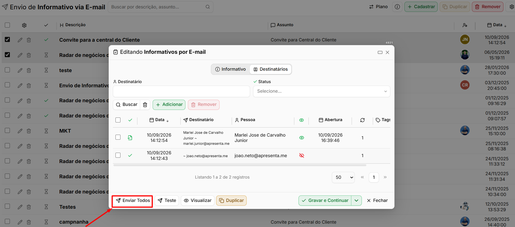Viewport: 515px width, 227px height.
Task: Click the CR user avatar
Action: coord(465,85)
